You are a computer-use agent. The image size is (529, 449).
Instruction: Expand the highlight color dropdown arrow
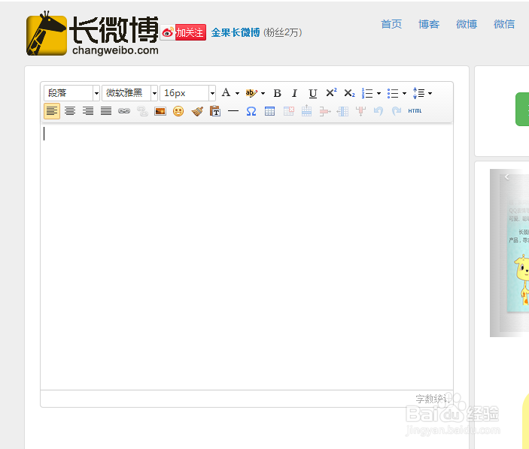[x=263, y=93]
